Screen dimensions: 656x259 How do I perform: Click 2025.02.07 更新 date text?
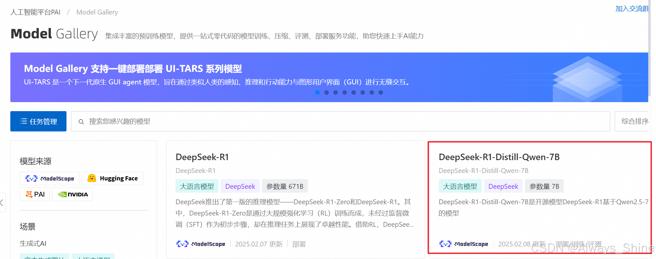tap(259, 244)
